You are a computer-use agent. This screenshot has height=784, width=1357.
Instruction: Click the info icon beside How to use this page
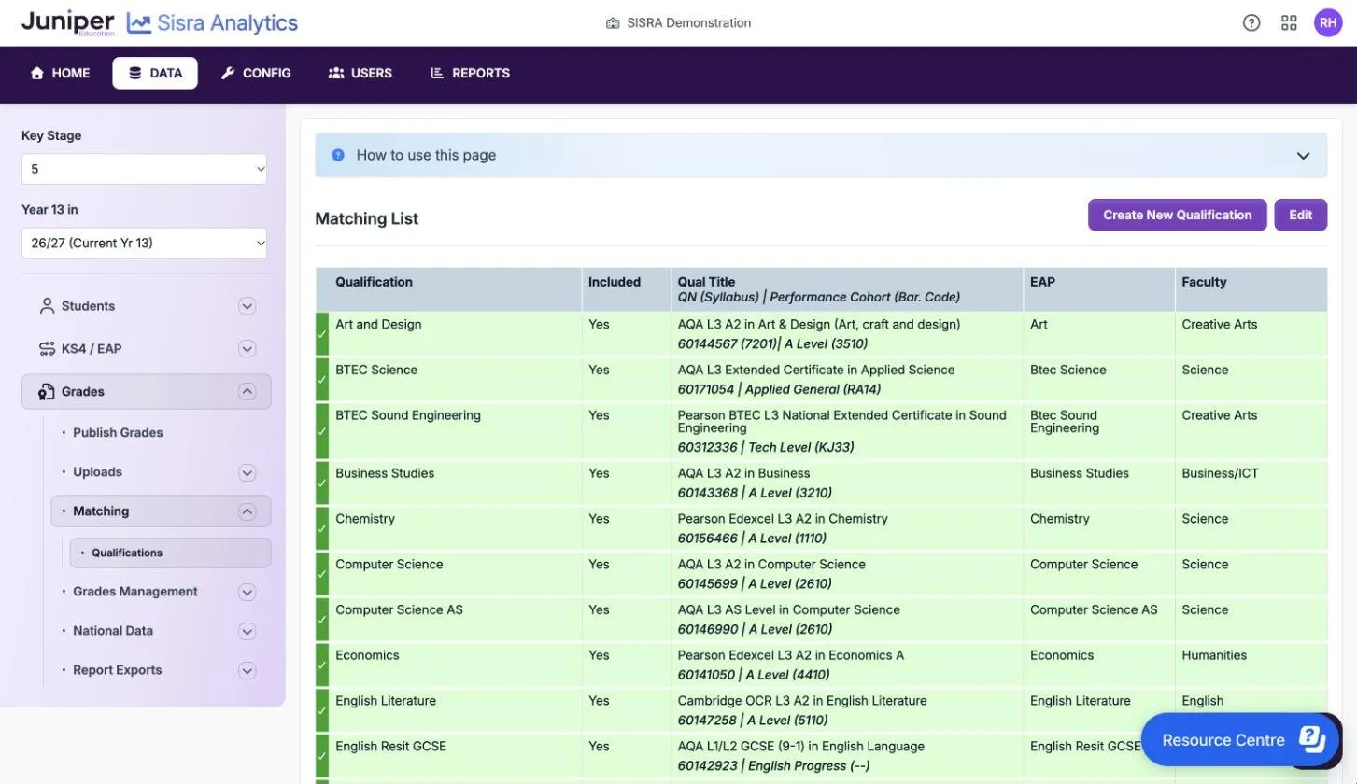(x=338, y=155)
